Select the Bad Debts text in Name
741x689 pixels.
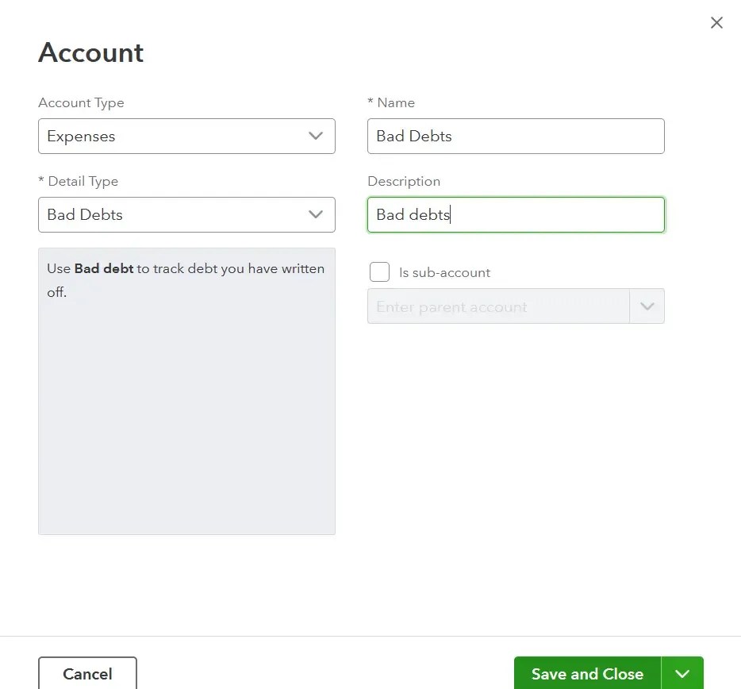click(x=413, y=136)
